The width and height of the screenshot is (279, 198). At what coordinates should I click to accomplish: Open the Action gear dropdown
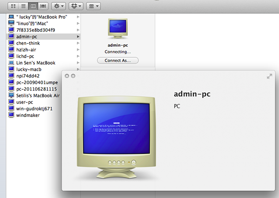coord(59,6)
